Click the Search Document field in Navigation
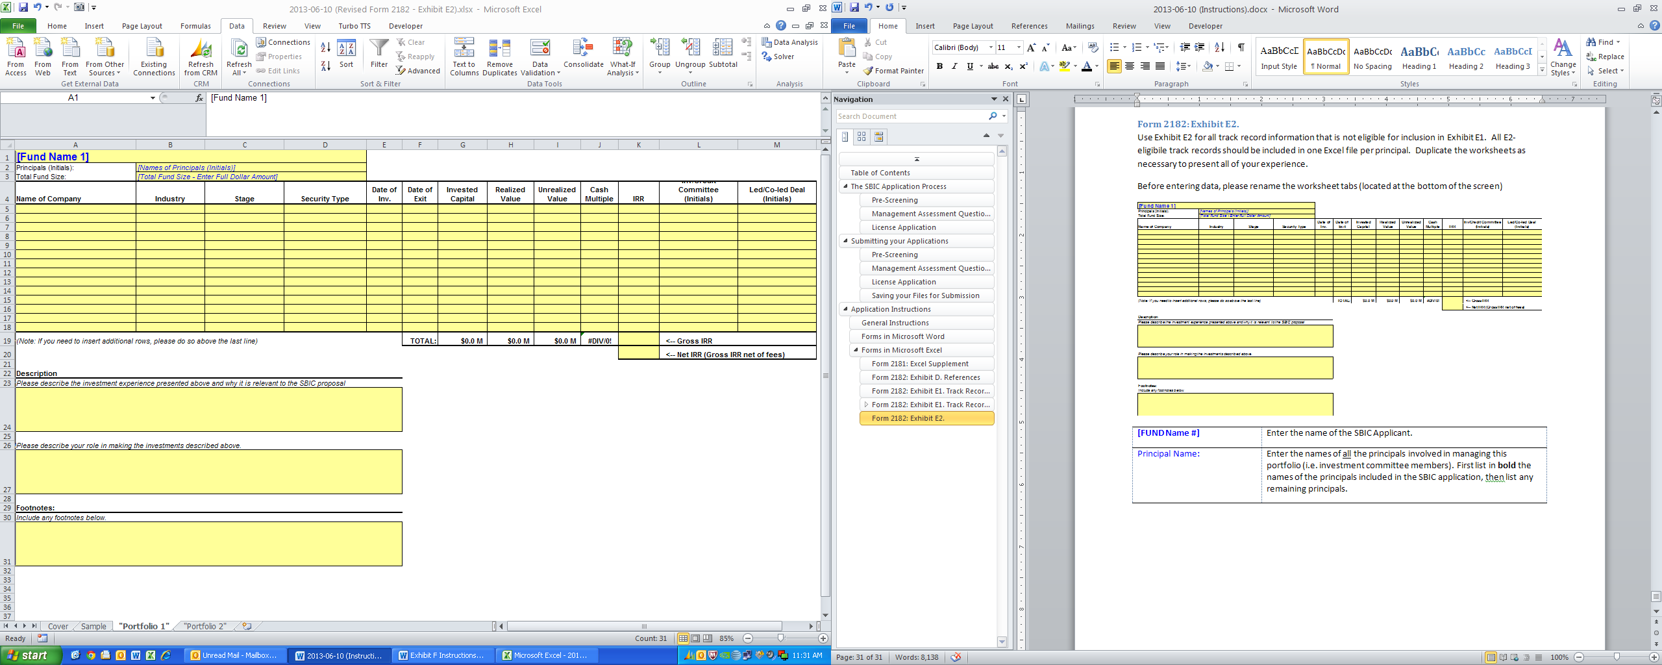The width and height of the screenshot is (1662, 665). coord(910,116)
